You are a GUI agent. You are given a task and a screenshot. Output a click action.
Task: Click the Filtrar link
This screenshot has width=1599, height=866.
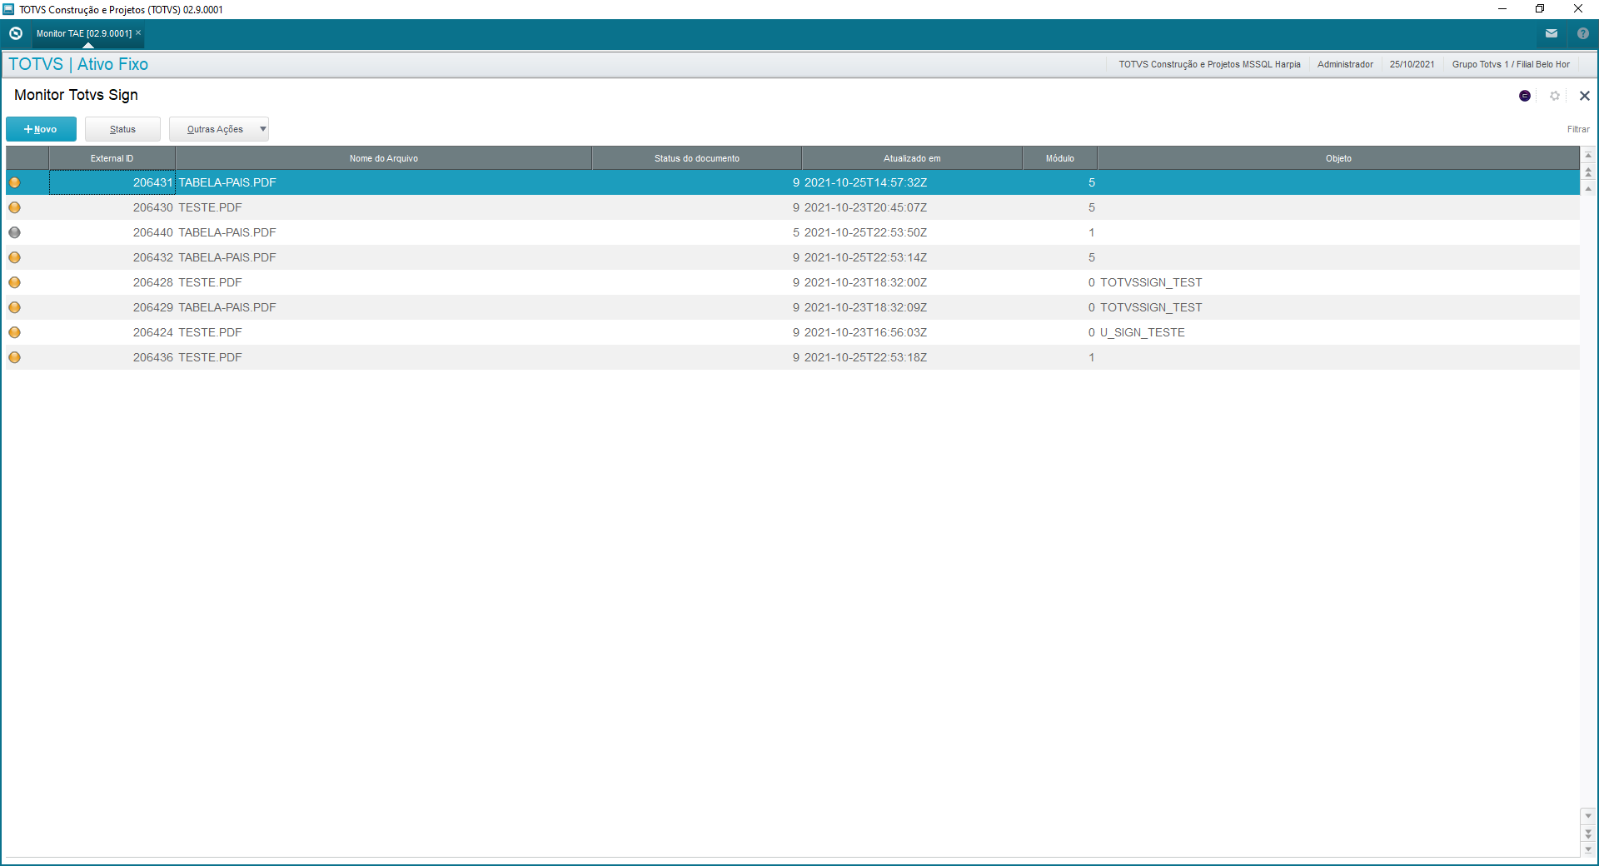tap(1578, 129)
